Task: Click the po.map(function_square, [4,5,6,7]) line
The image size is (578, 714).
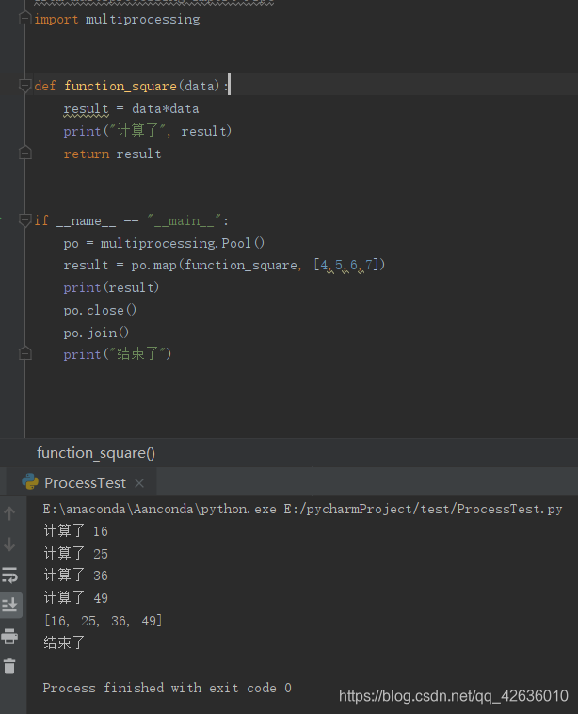Action: pyautogui.click(x=224, y=265)
